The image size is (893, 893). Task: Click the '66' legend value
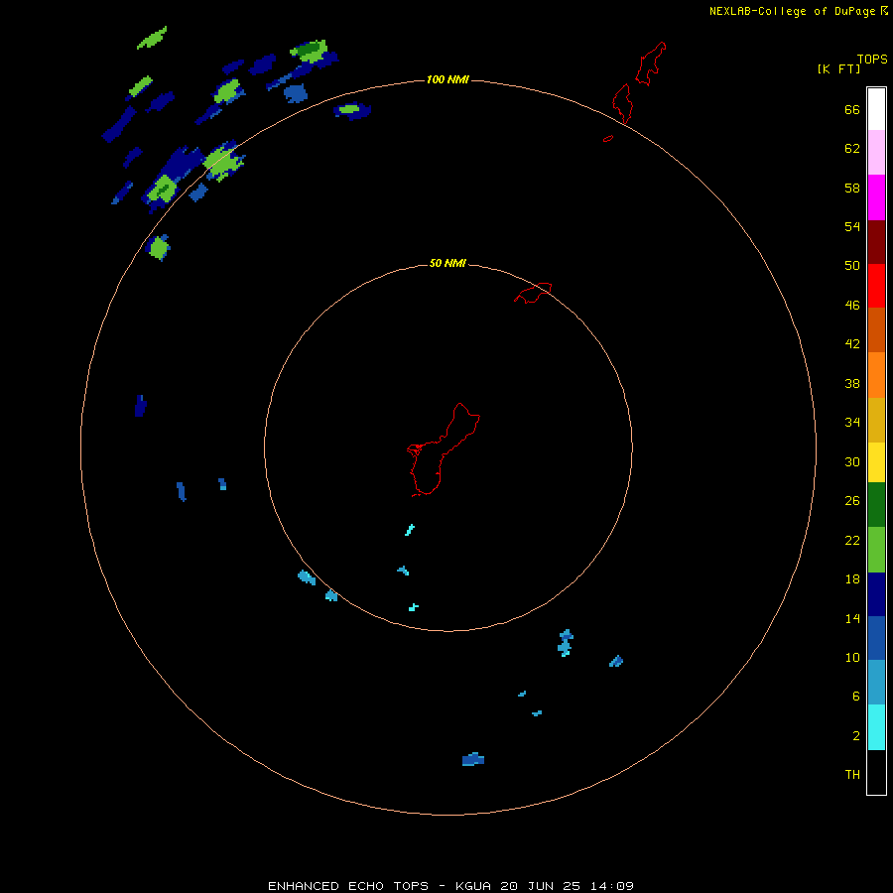tap(852, 109)
